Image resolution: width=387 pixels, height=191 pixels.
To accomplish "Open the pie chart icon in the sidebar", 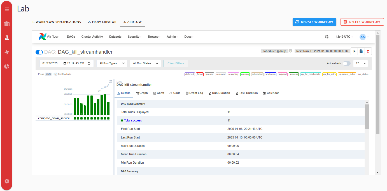I will point(7,66).
